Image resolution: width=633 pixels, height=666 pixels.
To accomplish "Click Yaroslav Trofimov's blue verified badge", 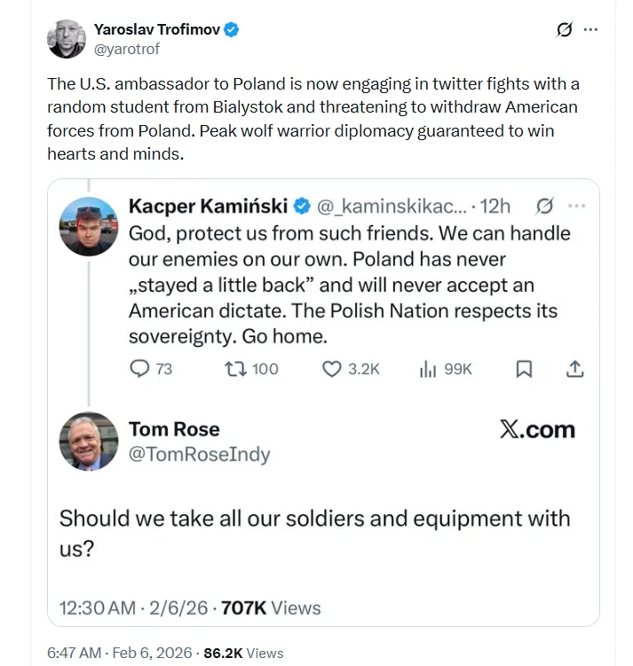I will pyautogui.click(x=231, y=29).
